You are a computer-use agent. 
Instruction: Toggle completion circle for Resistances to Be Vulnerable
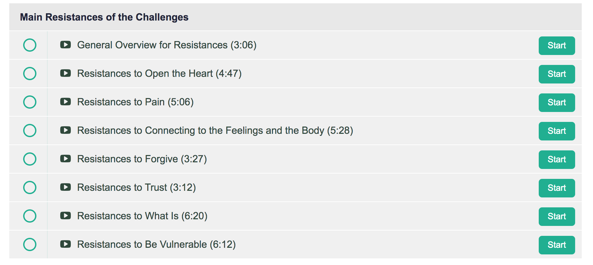click(30, 244)
